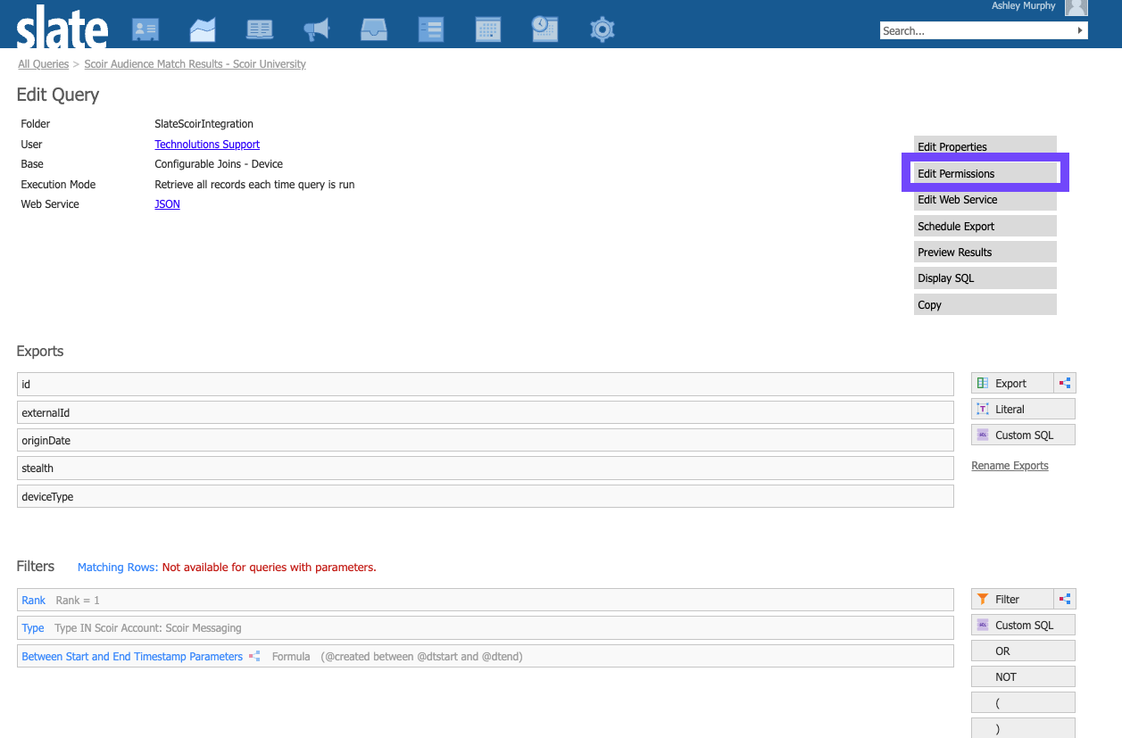Viewport: 1122px width, 738px height.
Task: Open Queries and Reports chart icon
Action: pyautogui.click(x=203, y=29)
